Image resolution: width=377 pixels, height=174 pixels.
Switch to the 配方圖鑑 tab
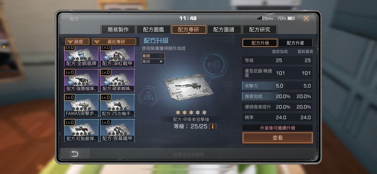click(x=153, y=29)
